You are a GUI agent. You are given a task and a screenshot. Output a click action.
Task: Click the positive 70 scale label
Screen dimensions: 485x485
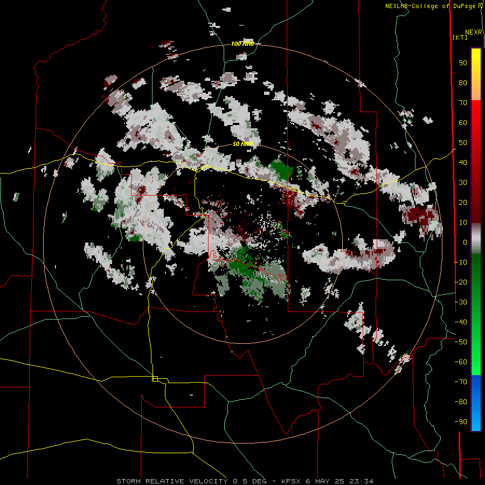pos(463,103)
